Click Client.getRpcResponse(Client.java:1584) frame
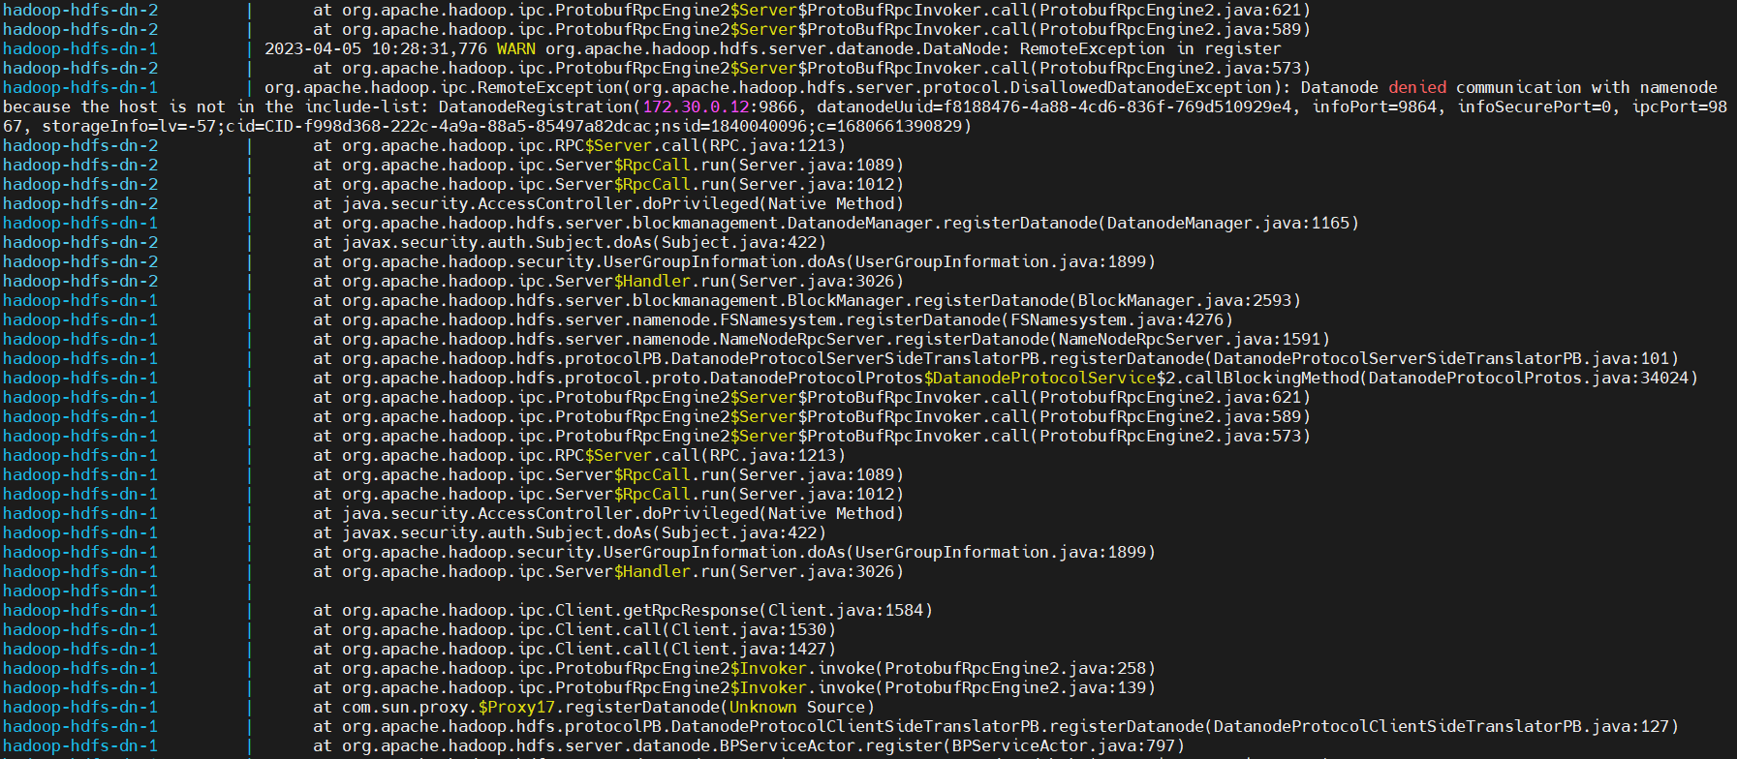 [x=623, y=610]
